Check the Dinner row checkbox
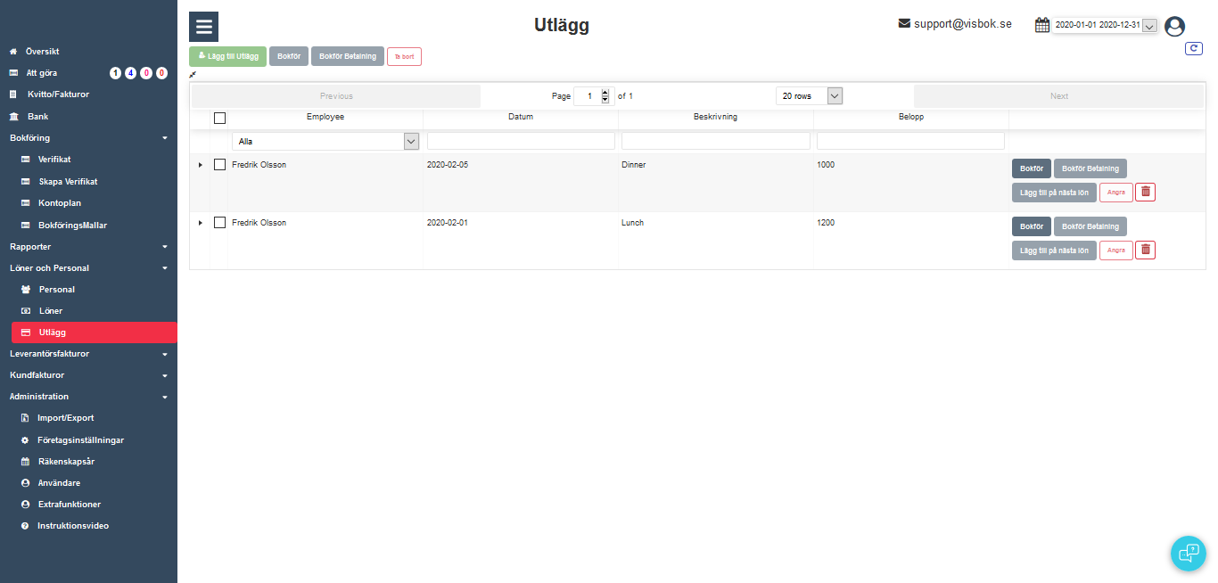The height and width of the screenshot is (583, 1218). click(219, 165)
